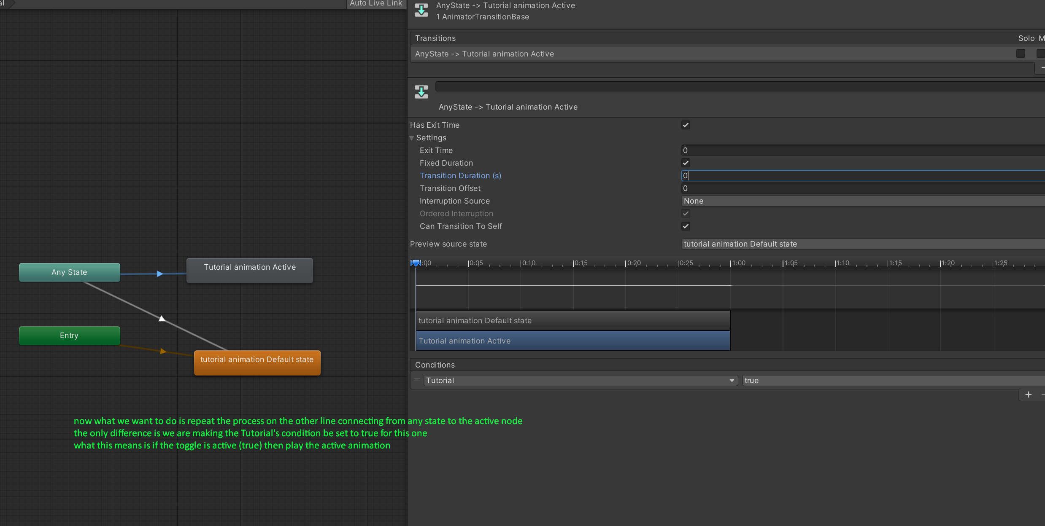Image resolution: width=1045 pixels, height=526 pixels.
Task: Click the plus button under Conditions
Action: coord(1028,394)
